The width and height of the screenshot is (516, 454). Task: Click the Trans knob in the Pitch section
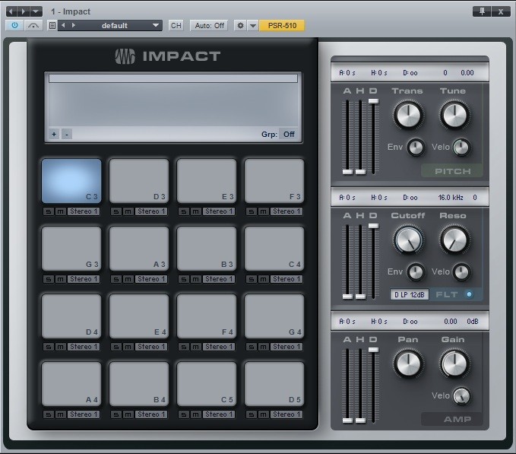[x=408, y=115]
